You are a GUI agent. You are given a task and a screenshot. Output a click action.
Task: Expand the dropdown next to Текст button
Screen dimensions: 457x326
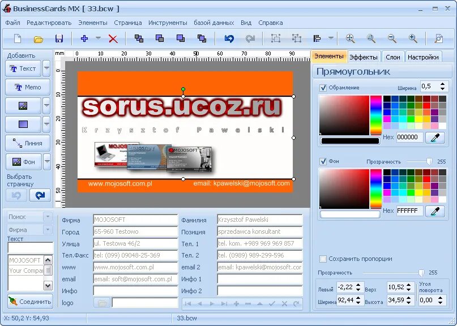[x=46, y=68]
